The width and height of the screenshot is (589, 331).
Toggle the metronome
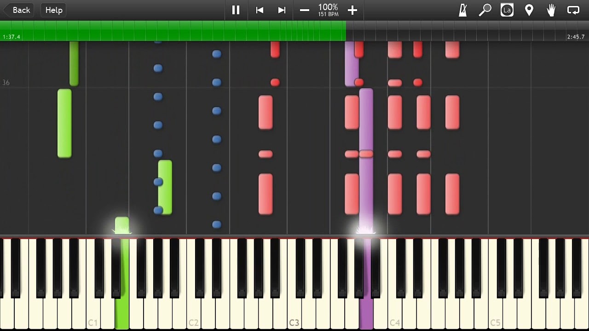click(x=463, y=10)
